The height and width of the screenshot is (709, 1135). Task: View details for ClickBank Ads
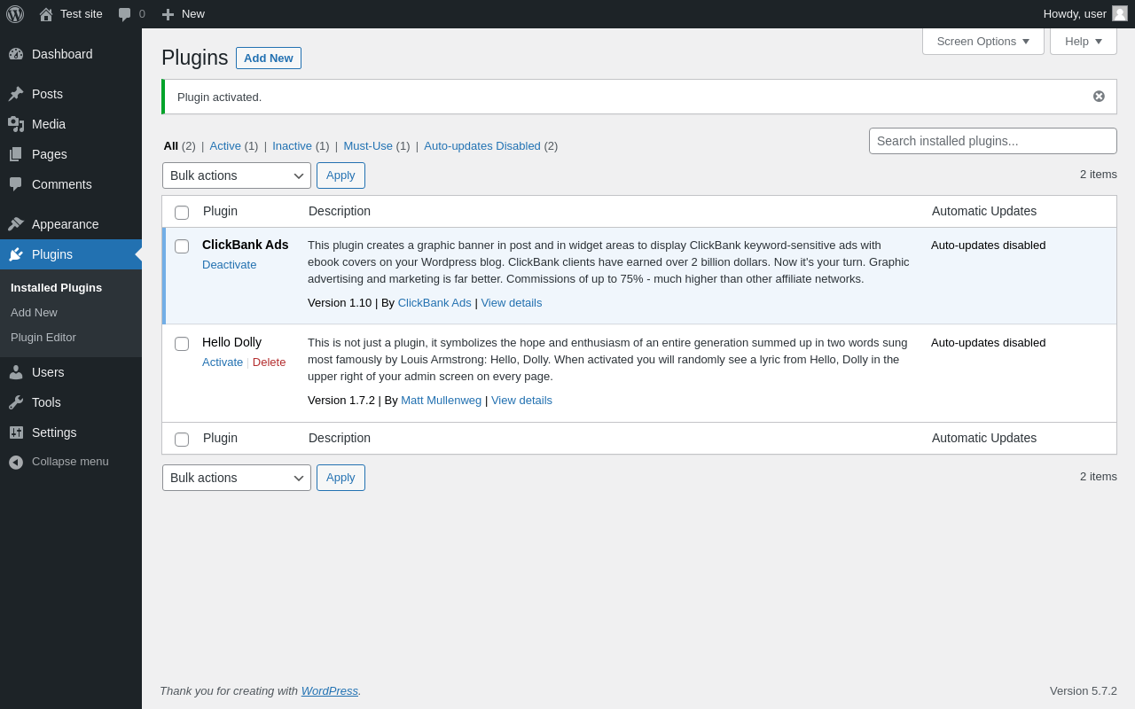coord(512,303)
